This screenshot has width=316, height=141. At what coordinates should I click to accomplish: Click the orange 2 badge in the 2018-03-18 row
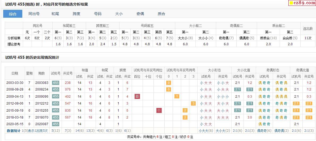point(185,117)
